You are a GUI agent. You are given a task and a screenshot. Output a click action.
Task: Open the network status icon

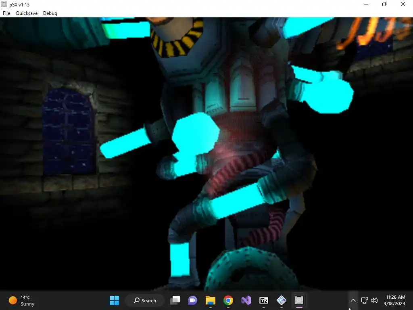(365, 300)
